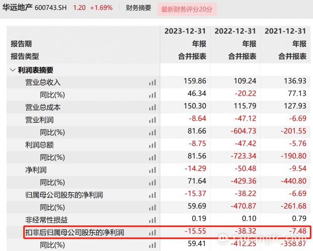Click the 2023 total cost value 150.30
Viewport: 313px width, 251px height.
pos(195,106)
